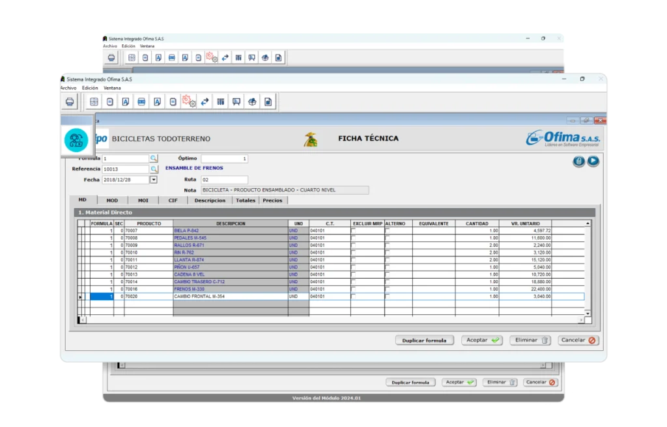This screenshot has width=667, height=427.
Task: Open the red gears icon in the back window toolbar
Action: coord(212,57)
